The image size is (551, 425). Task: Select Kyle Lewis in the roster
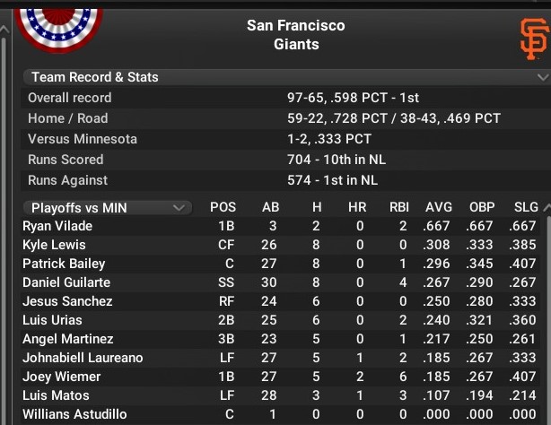54,245
